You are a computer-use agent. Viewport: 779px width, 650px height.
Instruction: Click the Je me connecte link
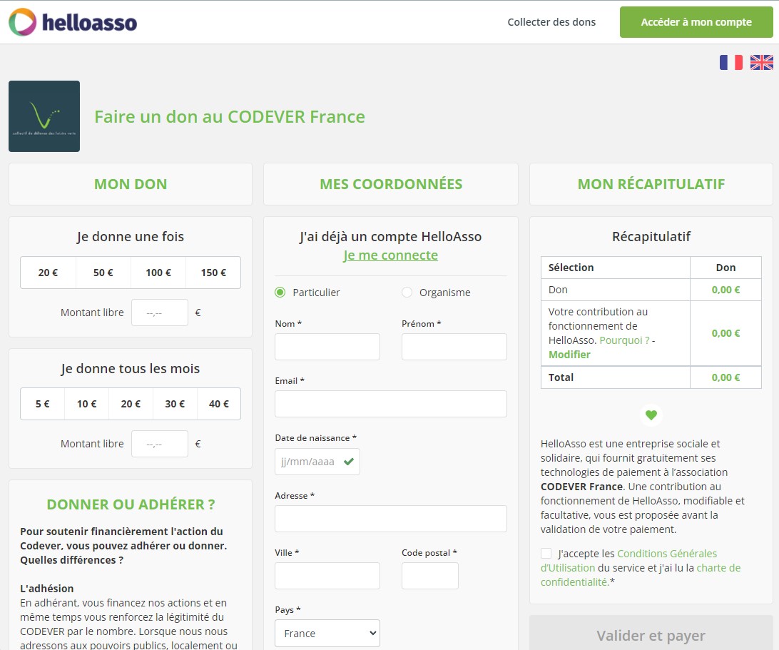pos(390,255)
